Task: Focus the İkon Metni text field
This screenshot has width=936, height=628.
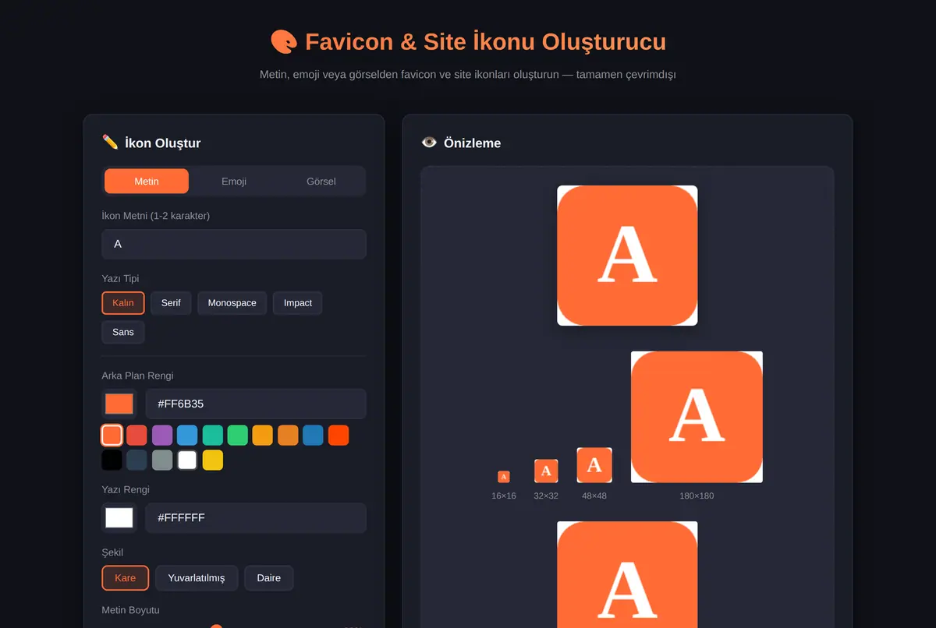Action: pyautogui.click(x=234, y=244)
